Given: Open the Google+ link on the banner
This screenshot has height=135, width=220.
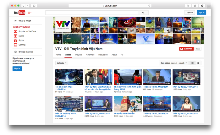Looking at the screenshot, I should tap(195, 41).
